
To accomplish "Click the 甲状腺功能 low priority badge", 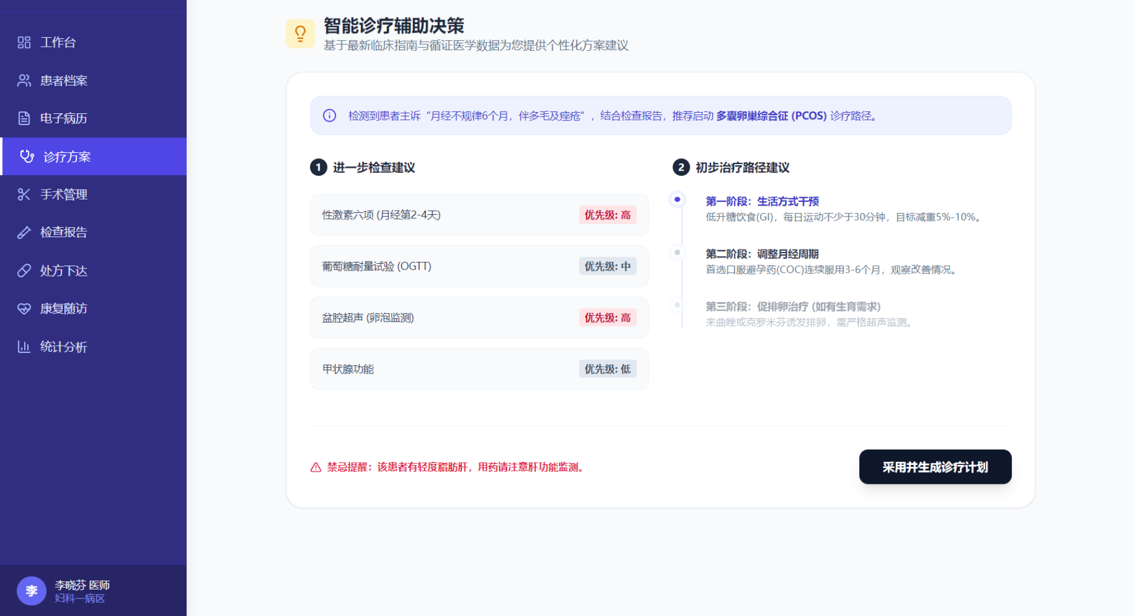I will [607, 369].
